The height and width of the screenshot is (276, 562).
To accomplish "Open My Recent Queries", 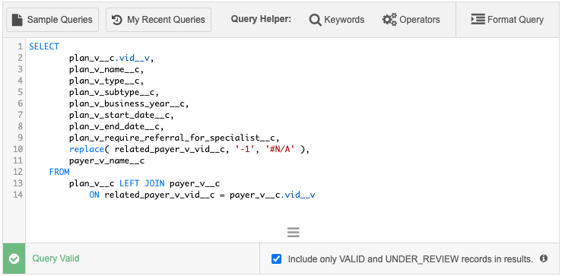I will (158, 20).
